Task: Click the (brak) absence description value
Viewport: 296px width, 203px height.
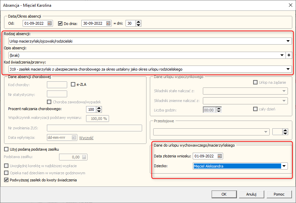Action: (x=15, y=55)
